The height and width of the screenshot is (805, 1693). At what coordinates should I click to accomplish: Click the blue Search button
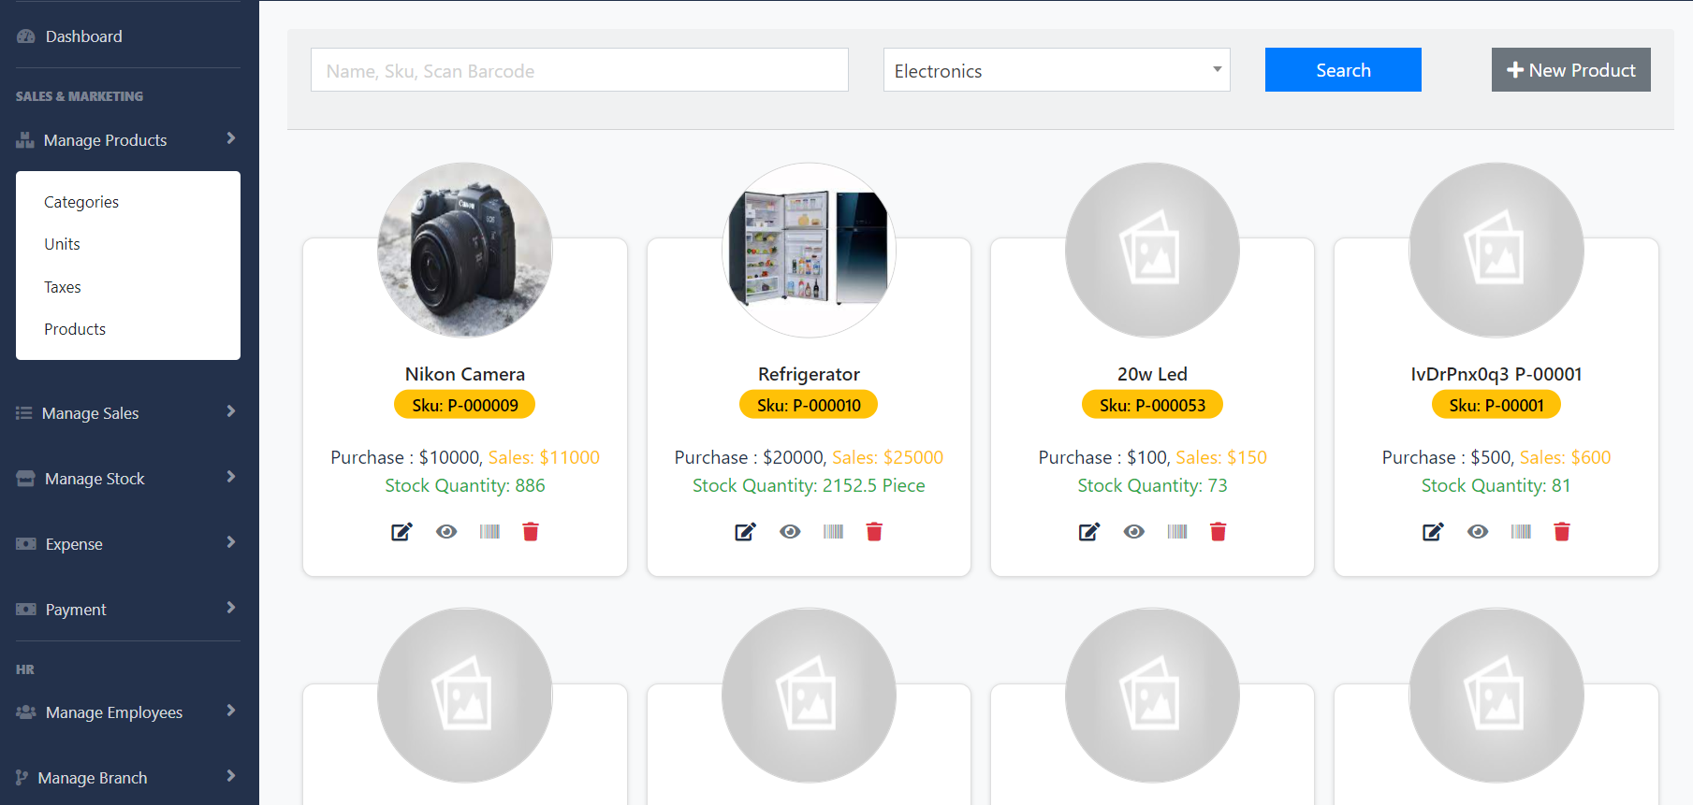coord(1342,70)
